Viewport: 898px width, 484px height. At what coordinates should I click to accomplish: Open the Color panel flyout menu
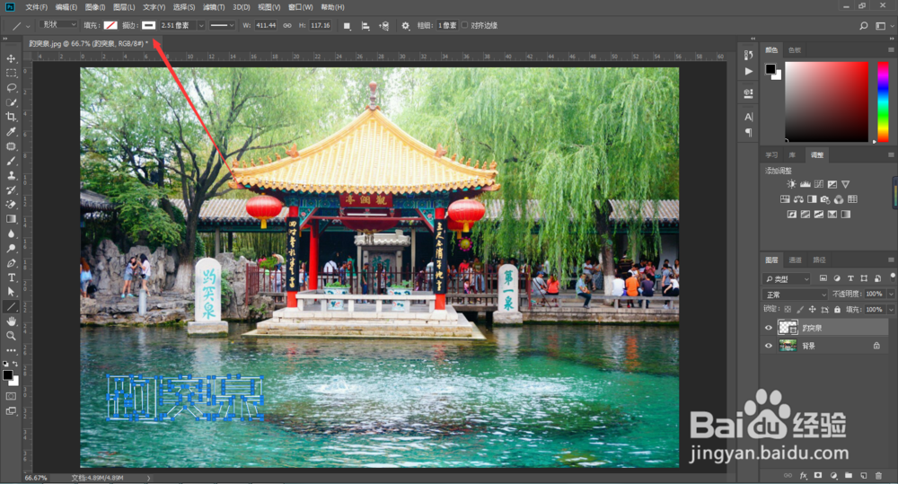(x=891, y=49)
